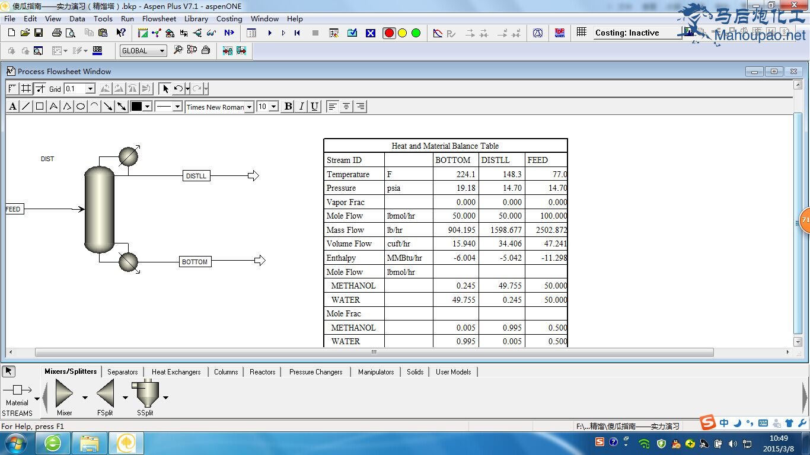Expand the color swatch dropdown arrow
The height and width of the screenshot is (455, 810).
click(x=148, y=107)
